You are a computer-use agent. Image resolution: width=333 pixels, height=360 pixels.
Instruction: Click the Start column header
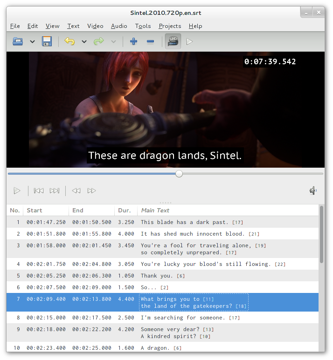pyautogui.click(x=46, y=211)
